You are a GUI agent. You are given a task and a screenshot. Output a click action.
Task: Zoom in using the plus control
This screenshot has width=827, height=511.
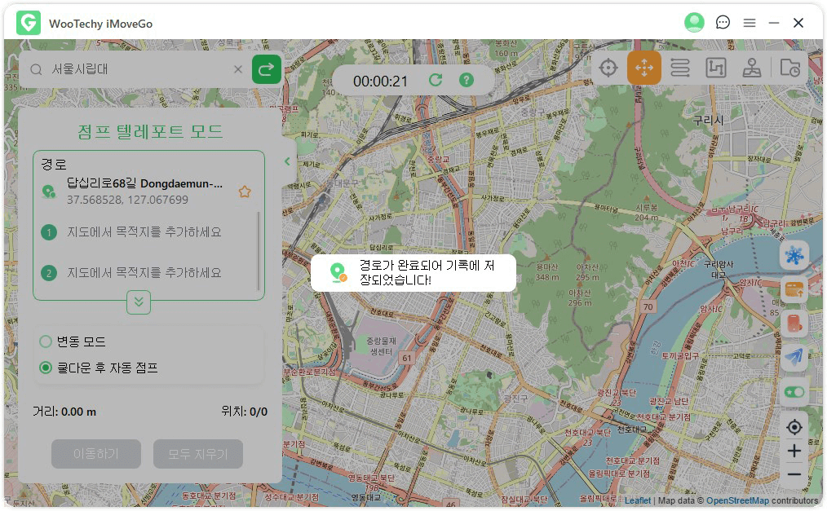click(x=794, y=451)
